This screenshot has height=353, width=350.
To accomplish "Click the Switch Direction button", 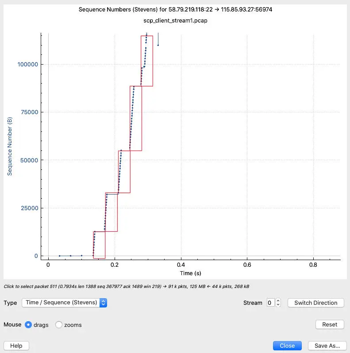I will point(316,303).
